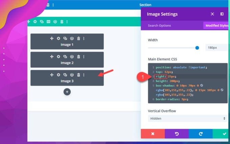Viewport: 230px width, 144px height.
Task: Open the second rgba color swatch
Action: coord(222,90)
